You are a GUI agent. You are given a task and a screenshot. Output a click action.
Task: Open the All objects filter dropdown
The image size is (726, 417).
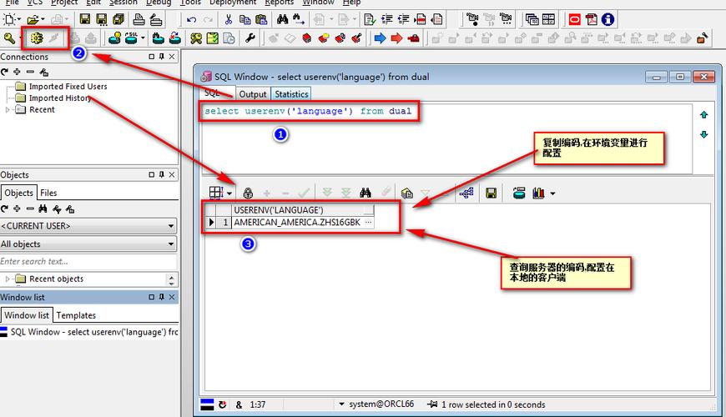pos(171,244)
